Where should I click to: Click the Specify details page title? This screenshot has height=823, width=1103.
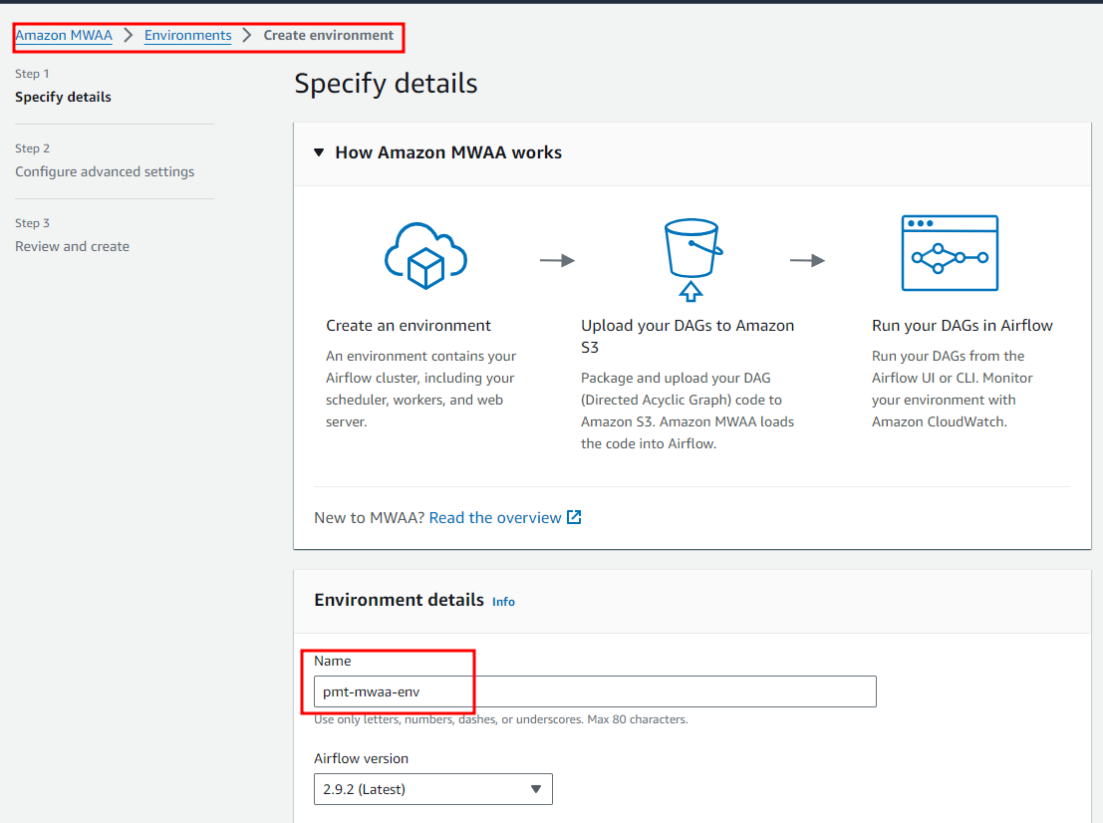(x=387, y=83)
